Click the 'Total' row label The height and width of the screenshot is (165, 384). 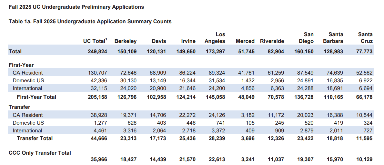coord(15,51)
